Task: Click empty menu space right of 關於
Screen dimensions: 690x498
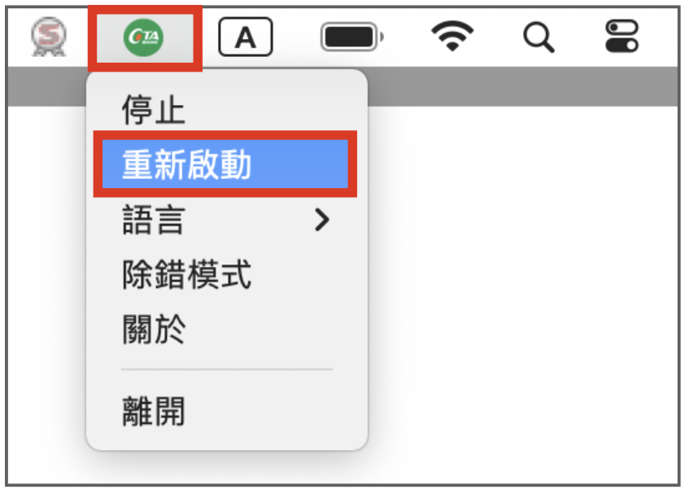Action: tap(273, 329)
